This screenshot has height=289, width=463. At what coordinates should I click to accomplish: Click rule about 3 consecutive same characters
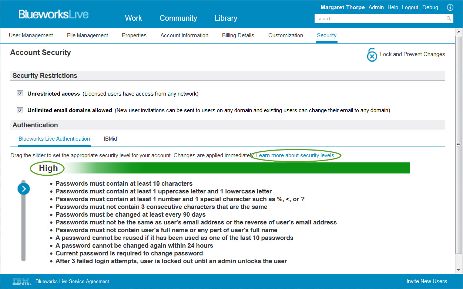[x=161, y=207]
